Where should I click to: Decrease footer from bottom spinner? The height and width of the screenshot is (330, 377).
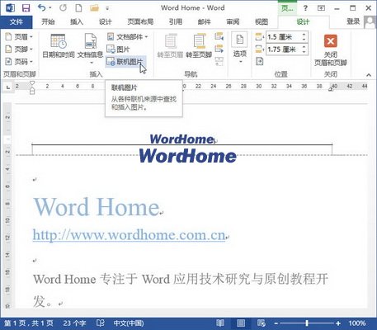click(304, 52)
